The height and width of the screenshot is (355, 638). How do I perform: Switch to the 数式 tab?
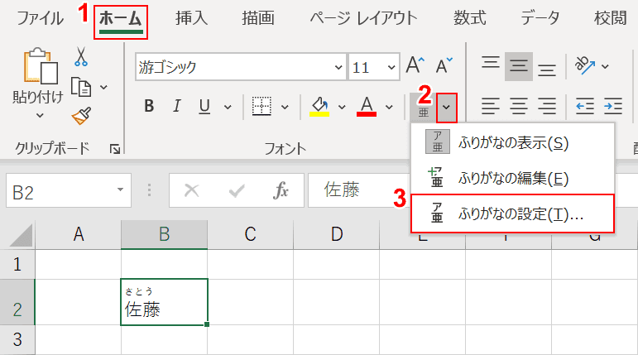pyautogui.click(x=470, y=19)
